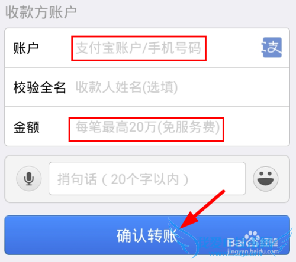The image size is (296, 262).
Task: Open Alipay contacts picker icon
Action: (x=272, y=47)
